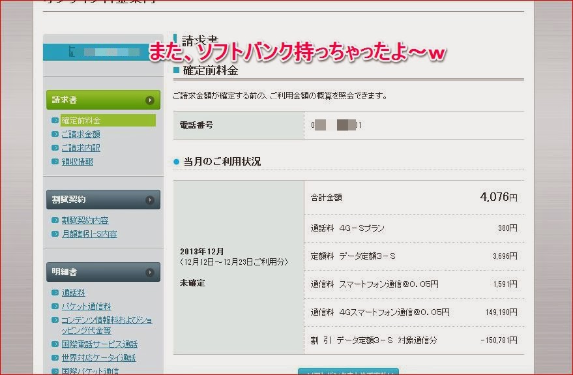
Task: Open the 請求書 green menu header
Action: point(103,100)
